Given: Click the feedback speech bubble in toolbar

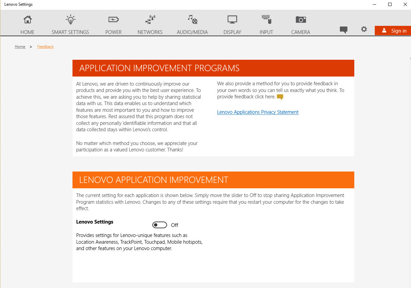Looking at the screenshot, I should click(x=344, y=30).
